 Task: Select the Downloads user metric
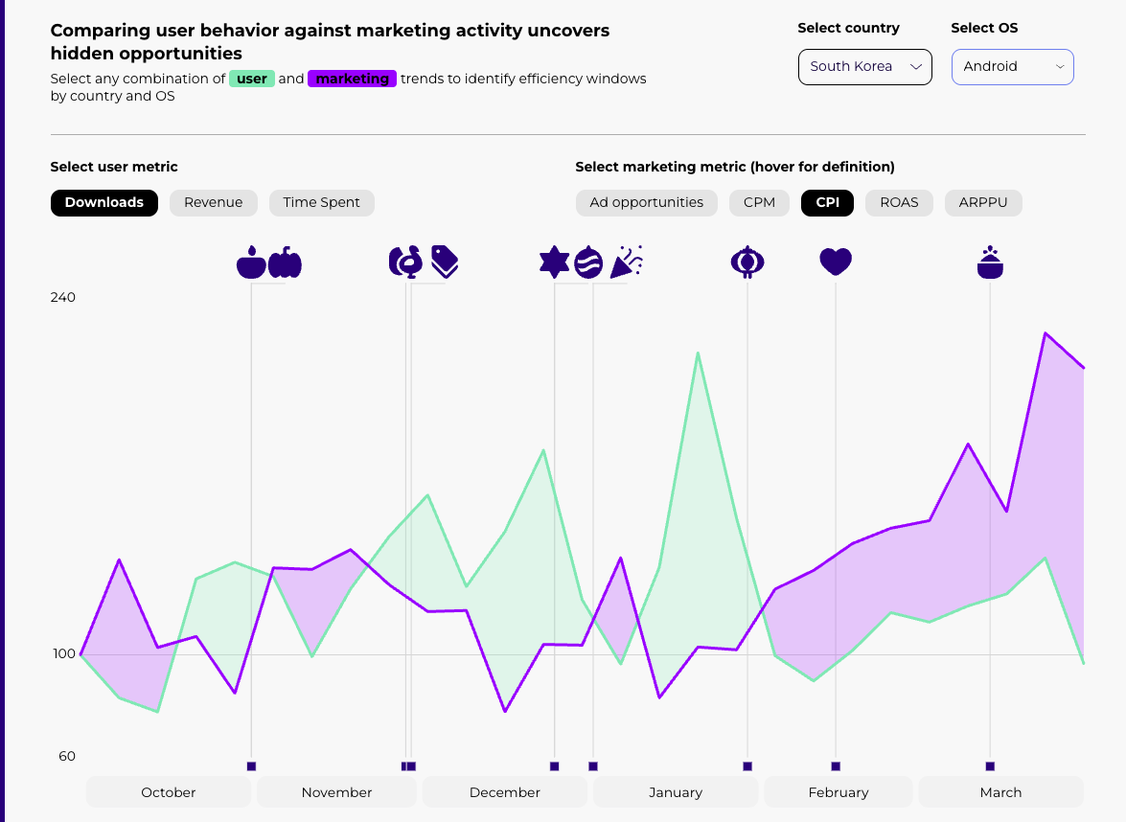coord(104,202)
